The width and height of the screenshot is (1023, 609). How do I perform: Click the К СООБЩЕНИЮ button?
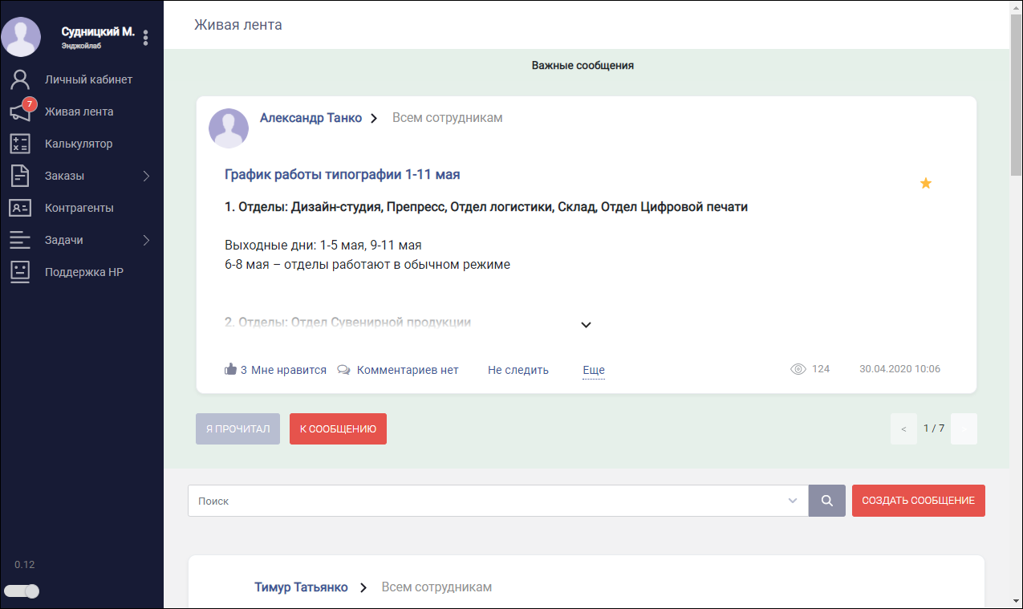[x=338, y=428]
